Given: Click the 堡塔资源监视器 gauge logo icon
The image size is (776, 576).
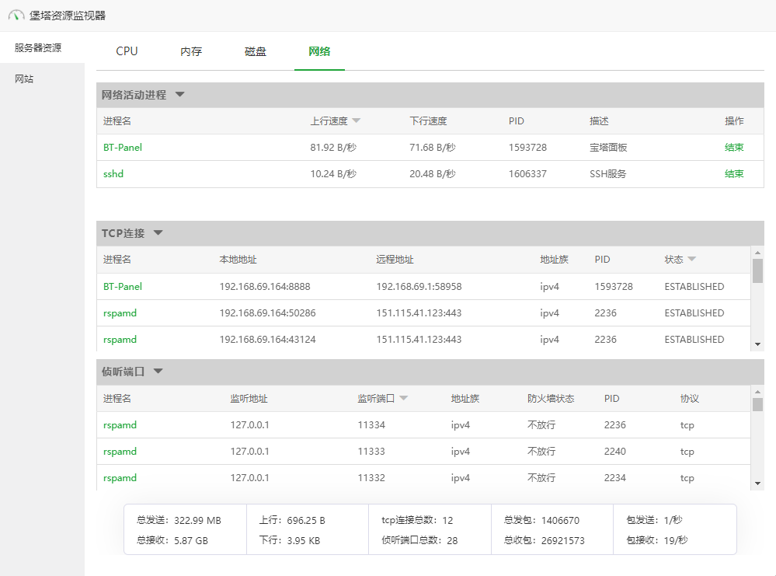Looking at the screenshot, I should tap(16, 16).
